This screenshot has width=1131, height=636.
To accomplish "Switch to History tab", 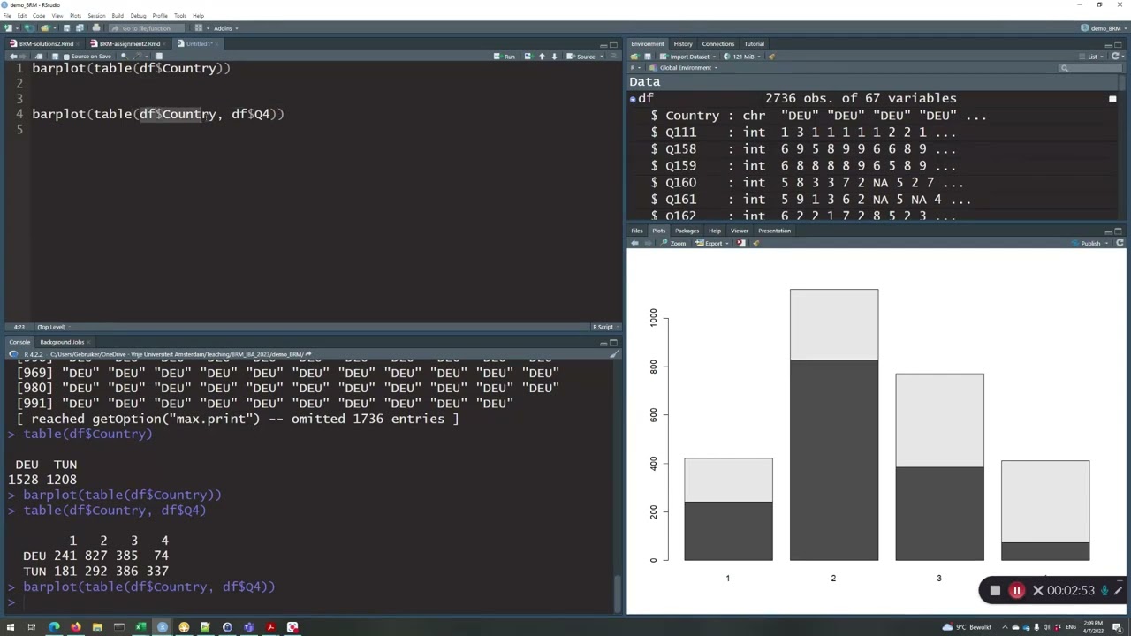I will [683, 44].
